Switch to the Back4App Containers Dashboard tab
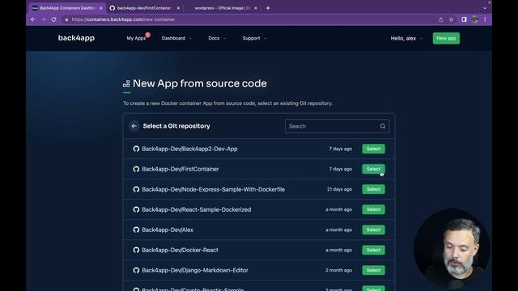 pos(67,8)
